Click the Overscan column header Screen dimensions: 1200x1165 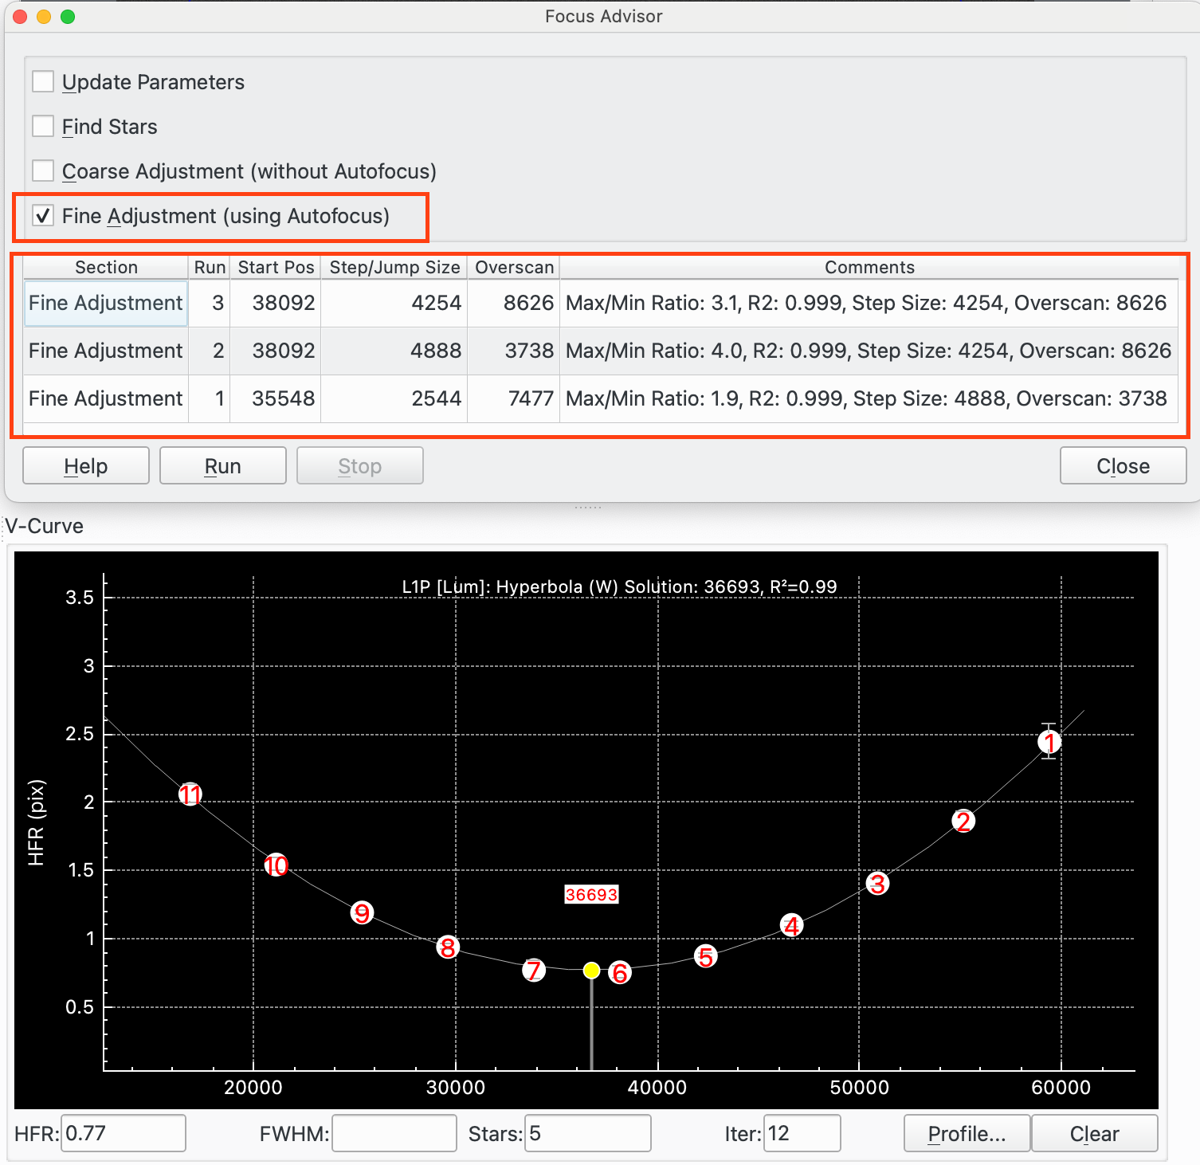[514, 268]
